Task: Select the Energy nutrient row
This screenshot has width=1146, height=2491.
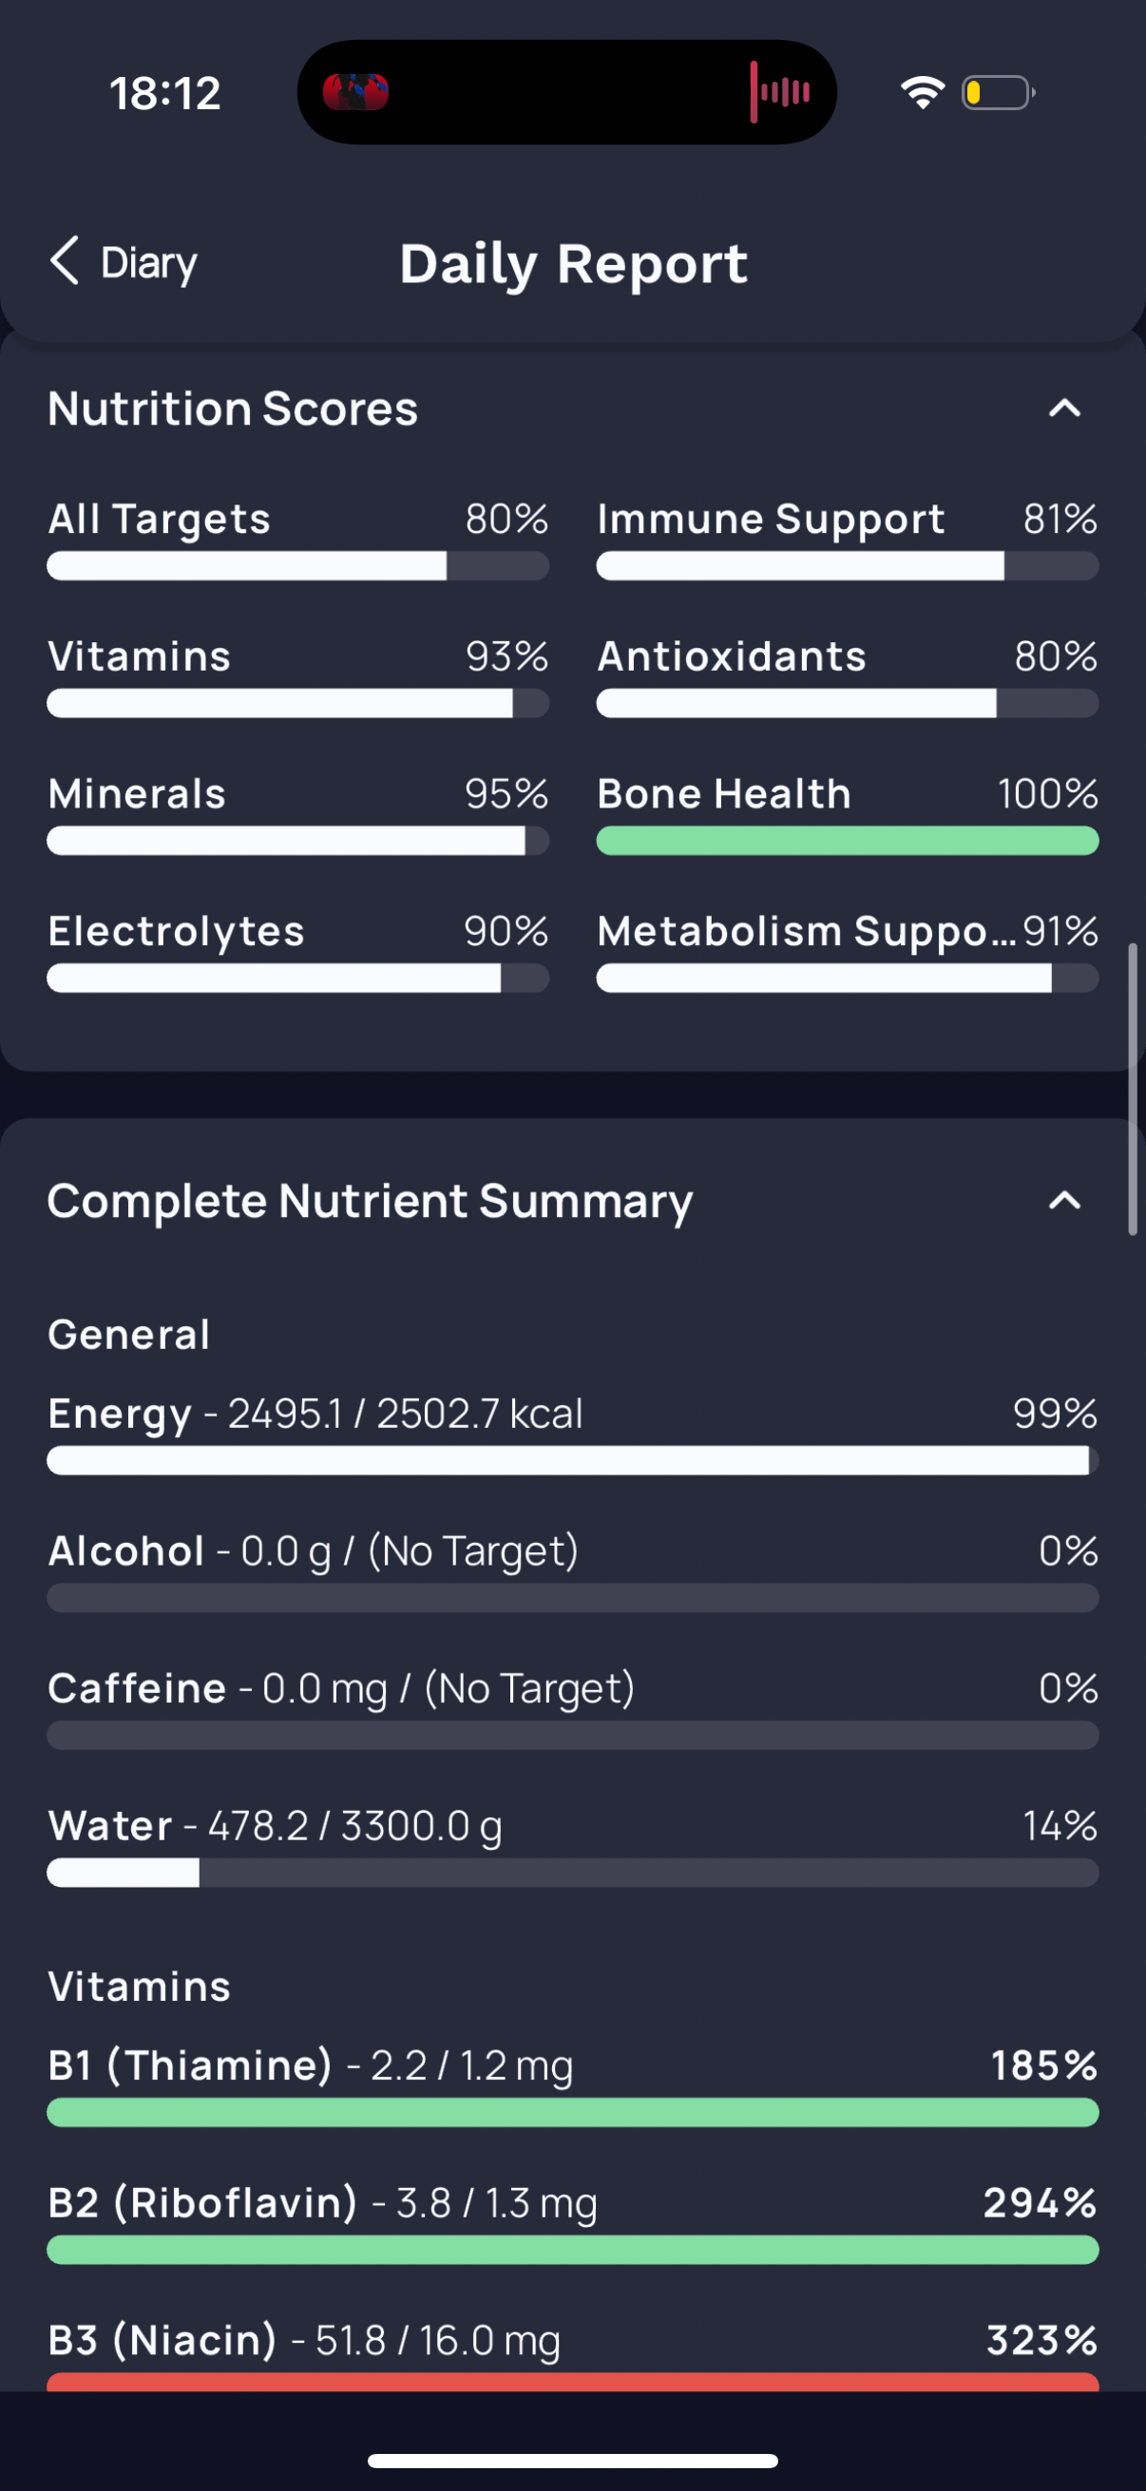Action: click(572, 1433)
